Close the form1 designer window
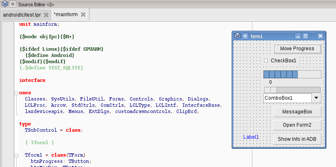This screenshot has width=336, height=167. point(320,36)
